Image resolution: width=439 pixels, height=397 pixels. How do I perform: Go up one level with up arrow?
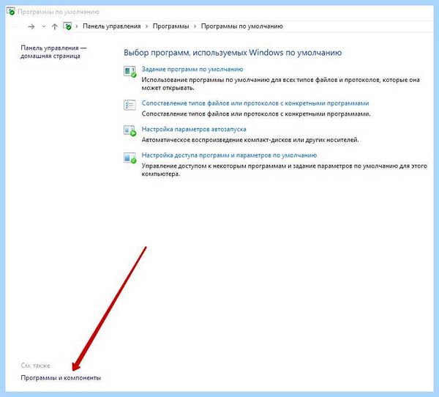pyautogui.click(x=55, y=26)
